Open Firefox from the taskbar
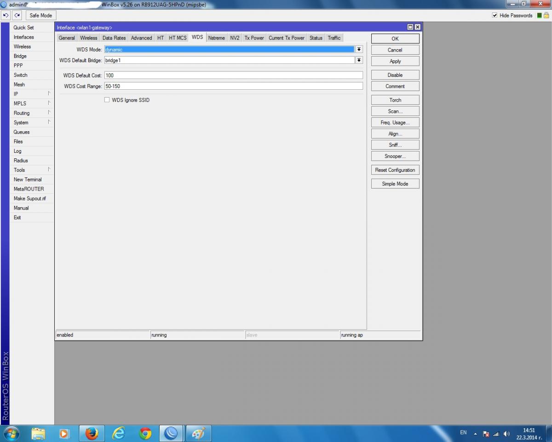Screen dimensions: 552x442 92,433
